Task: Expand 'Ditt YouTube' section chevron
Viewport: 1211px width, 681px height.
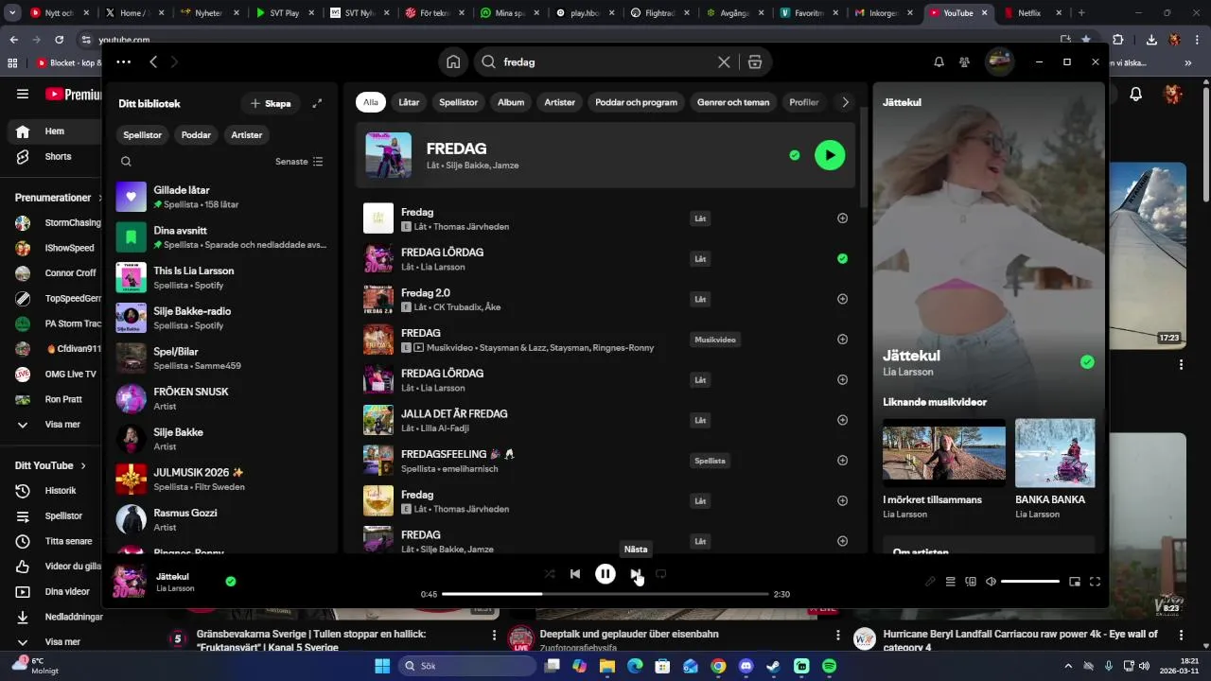Action: coord(83,465)
